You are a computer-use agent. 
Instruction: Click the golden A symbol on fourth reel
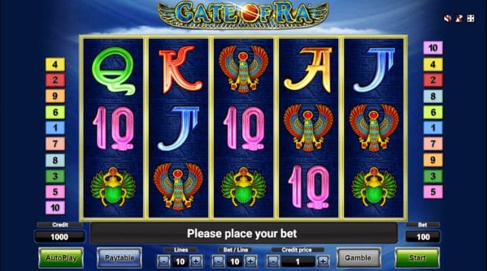pos(308,70)
